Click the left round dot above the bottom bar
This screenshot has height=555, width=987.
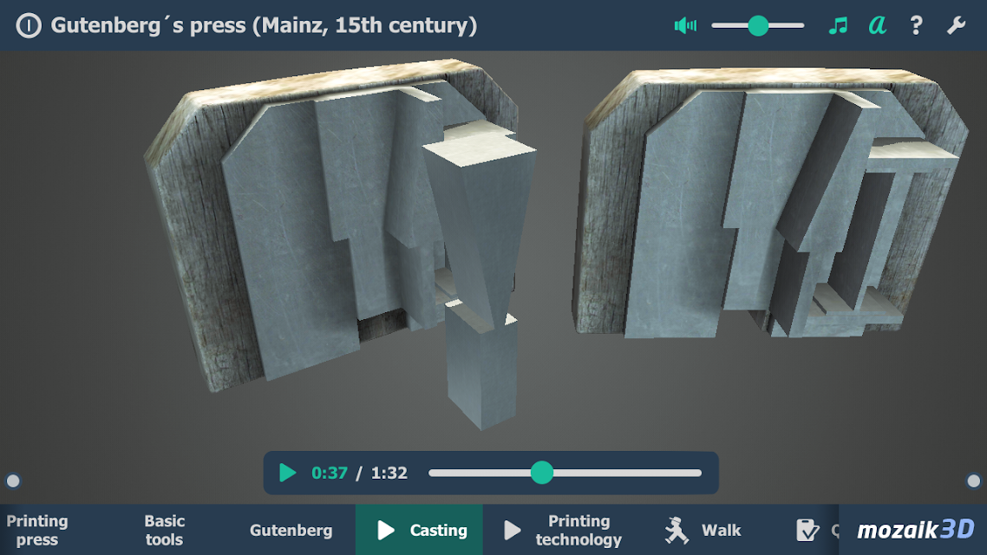tap(13, 480)
